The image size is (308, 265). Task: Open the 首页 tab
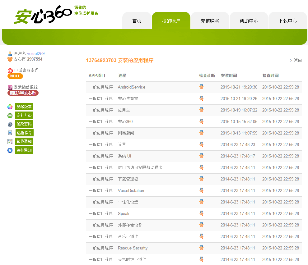(x=137, y=21)
